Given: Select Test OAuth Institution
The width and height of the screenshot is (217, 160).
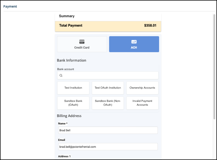Looking at the screenshot, I should point(108,88).
